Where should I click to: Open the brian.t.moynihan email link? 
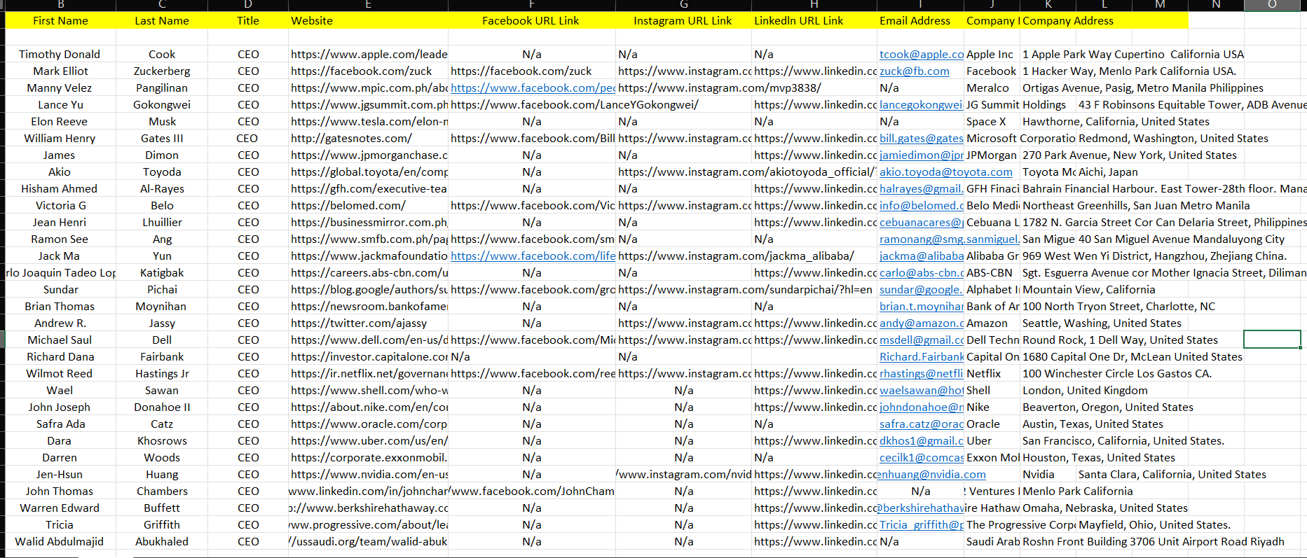[921, 306]
